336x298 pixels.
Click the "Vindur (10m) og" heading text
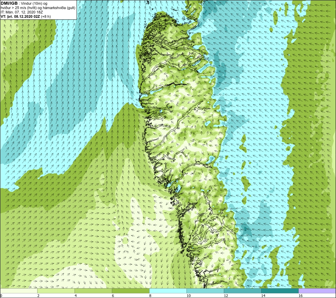34,4
